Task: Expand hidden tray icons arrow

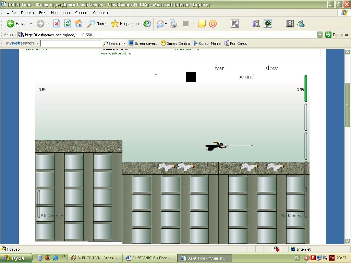Action: (x=306, y=258)
